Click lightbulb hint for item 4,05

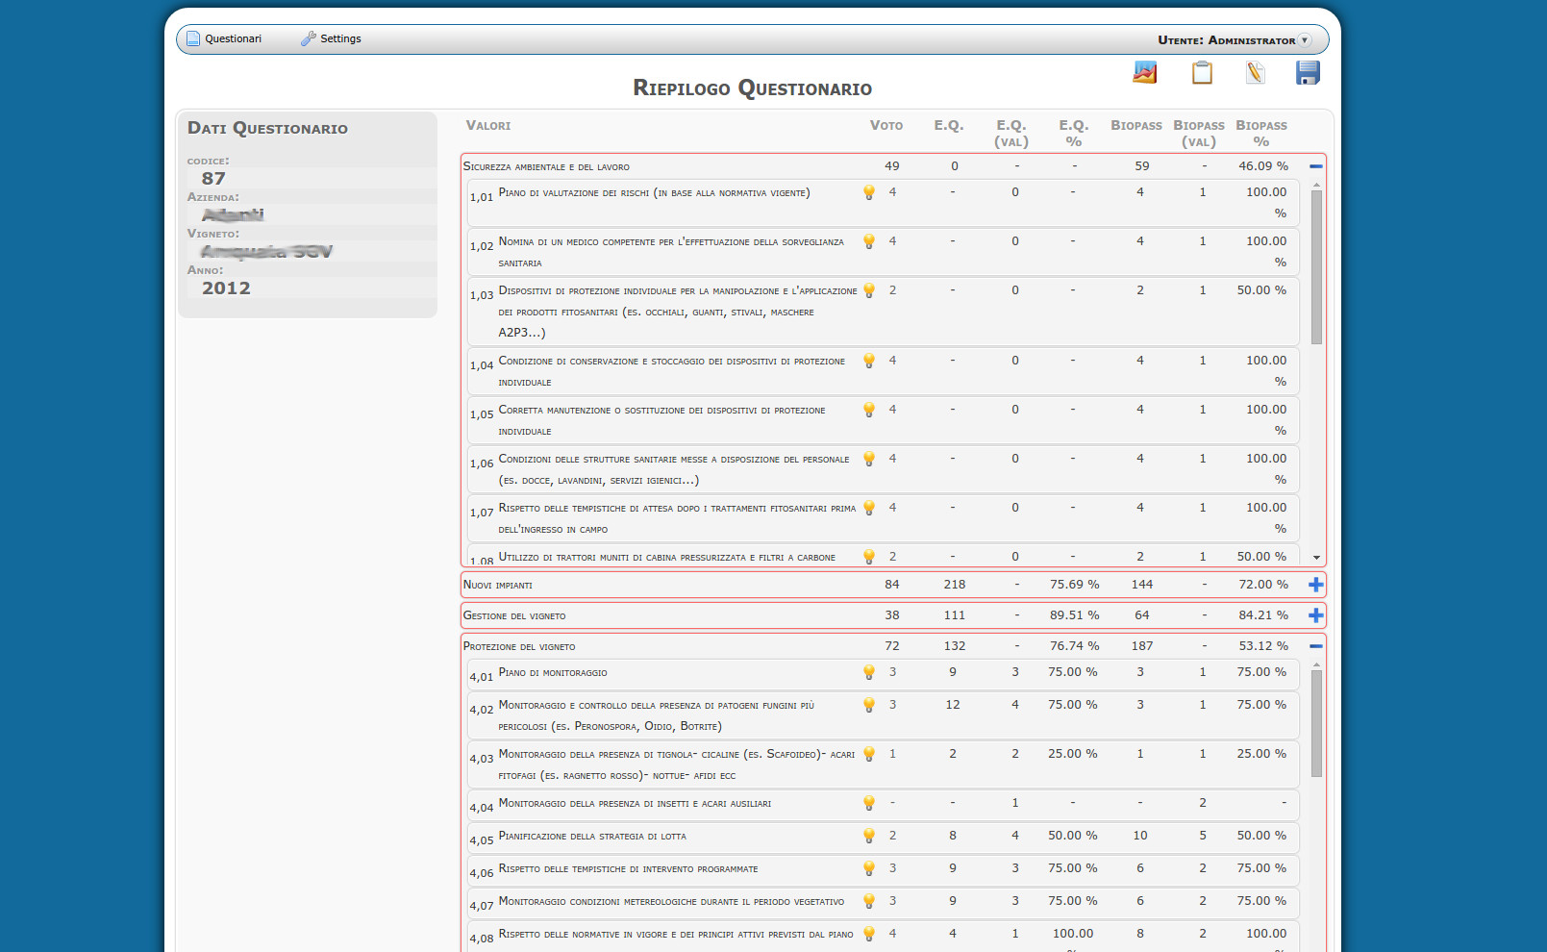pos(869,836)
